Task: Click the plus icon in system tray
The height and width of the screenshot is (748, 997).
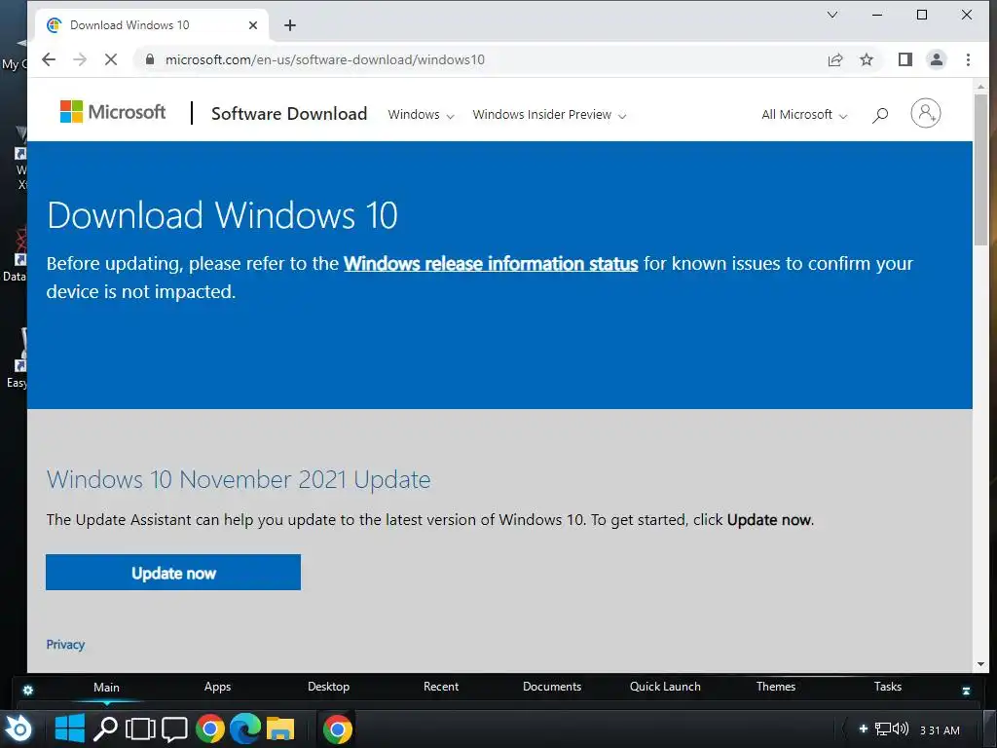Action: click(x=863, y=729)
